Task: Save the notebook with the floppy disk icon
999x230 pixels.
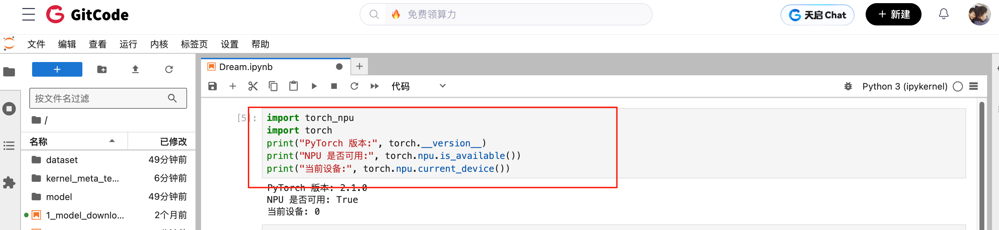Action: 212,86
